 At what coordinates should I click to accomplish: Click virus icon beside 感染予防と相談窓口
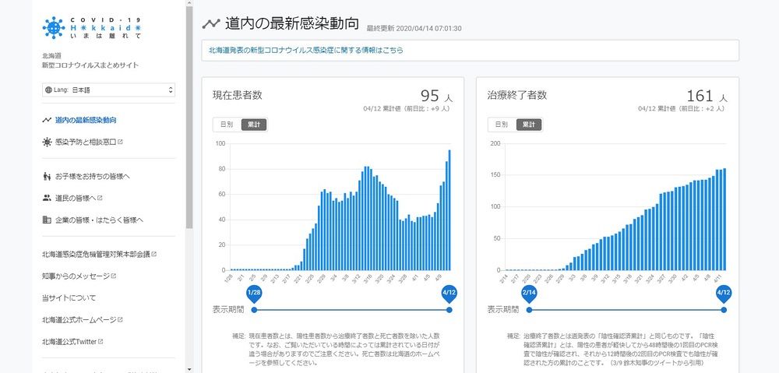pos(47,142)
